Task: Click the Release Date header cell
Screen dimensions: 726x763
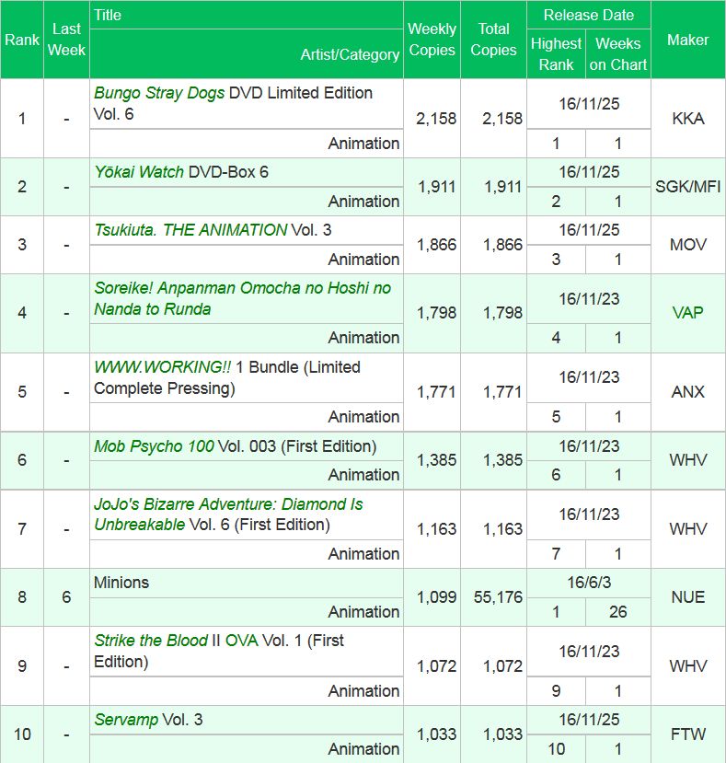Action: 588,16
